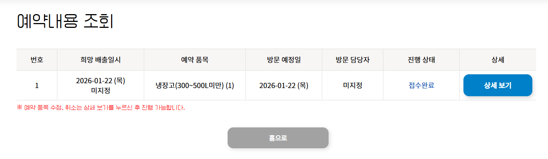This screenshot has height=159, width=548.
Task: Click 미지정 under the desired discharge date
Action: [100, 90]
